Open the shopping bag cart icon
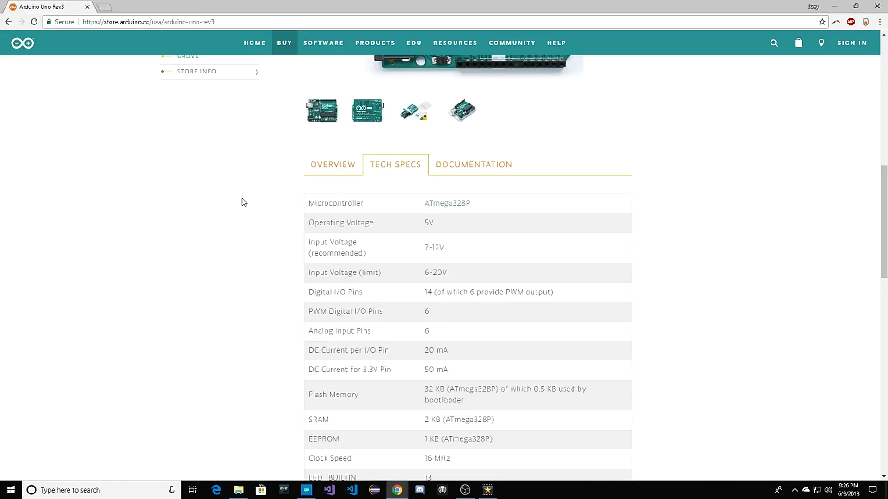Viewport: 888px width, 499px height. (798, 43)
